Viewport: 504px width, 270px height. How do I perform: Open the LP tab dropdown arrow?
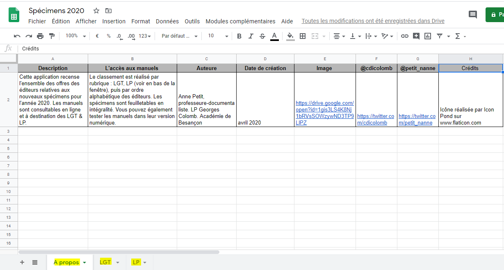145,263
